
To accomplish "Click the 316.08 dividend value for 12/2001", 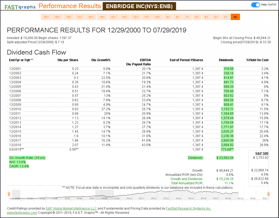I will coord(229,69).
